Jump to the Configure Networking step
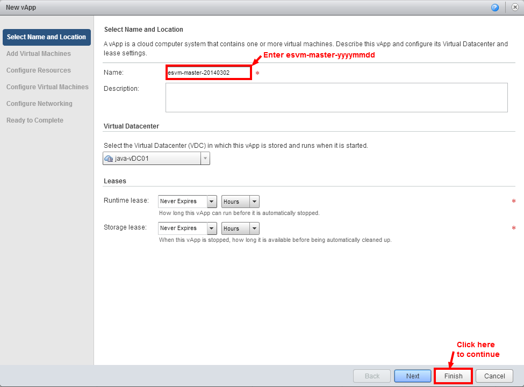Viewport: 524px width, 387px height. pos(39,104)
